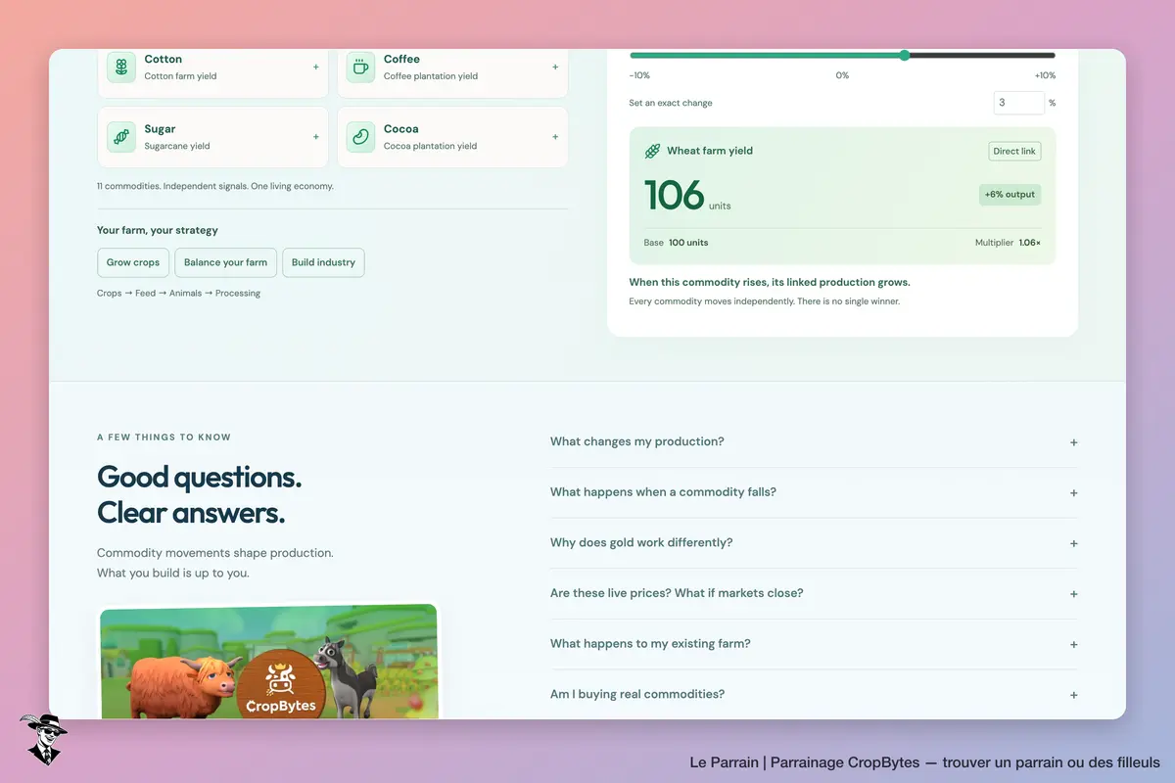The image size is (1175, 783).
Task: Click the "0%" slider label
Action: click(842, 75)
